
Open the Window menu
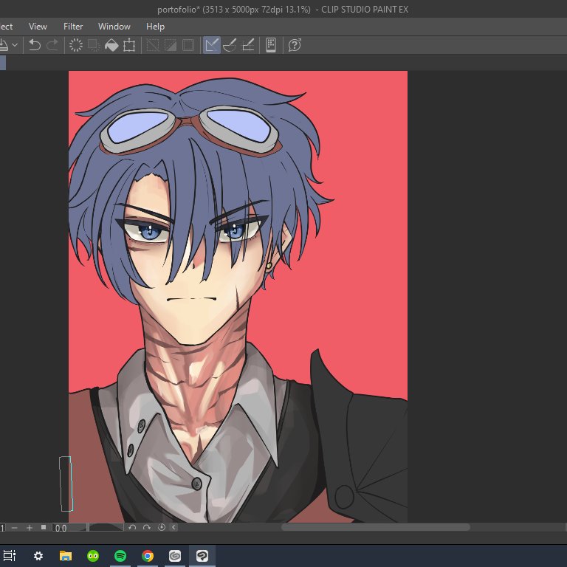tap(114, 27)
